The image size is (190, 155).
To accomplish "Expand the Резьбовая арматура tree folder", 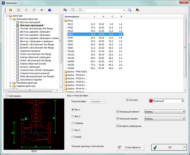I will coord(10,83).
